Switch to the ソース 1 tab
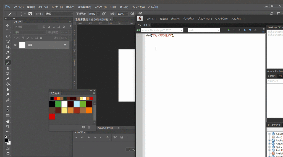Image resolution: width=283 pixels, height=157 pixels. 143,25
